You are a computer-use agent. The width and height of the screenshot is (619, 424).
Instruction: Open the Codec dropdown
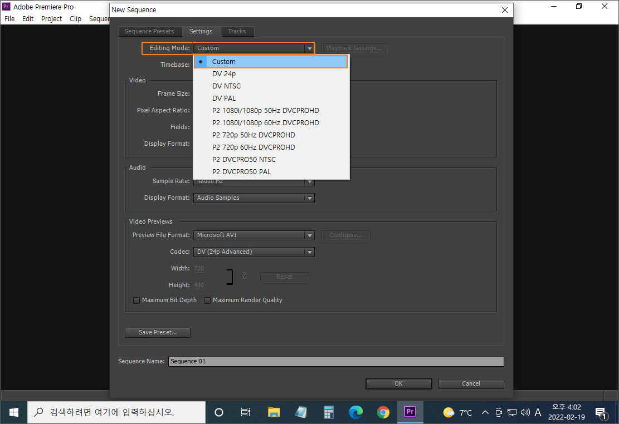point(254,252)
